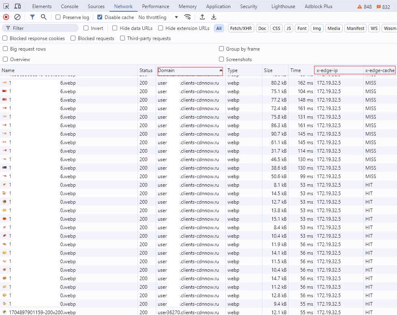Click the Domain column sort arrow

pos(221,70)
